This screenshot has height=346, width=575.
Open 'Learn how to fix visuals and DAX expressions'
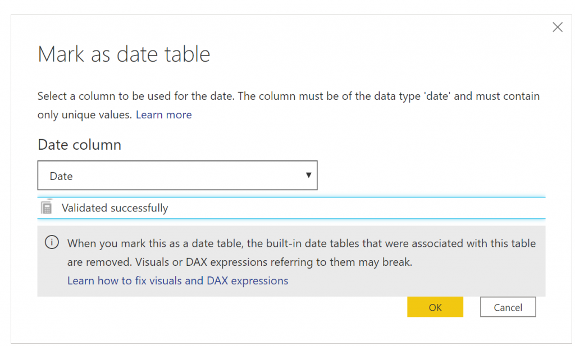[178, 281]
